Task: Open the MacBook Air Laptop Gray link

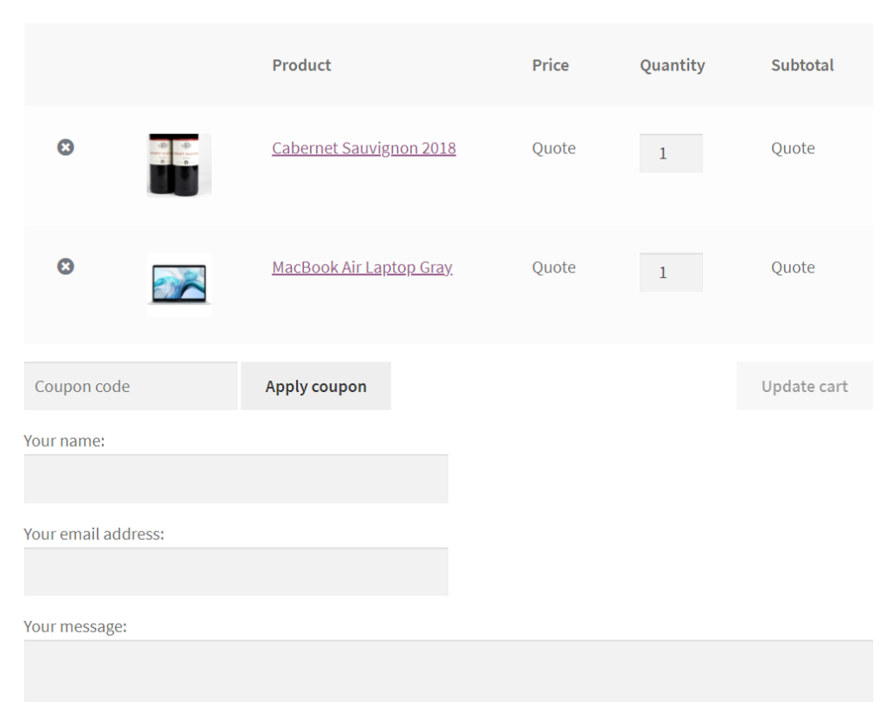Action: tap(362, 267)
